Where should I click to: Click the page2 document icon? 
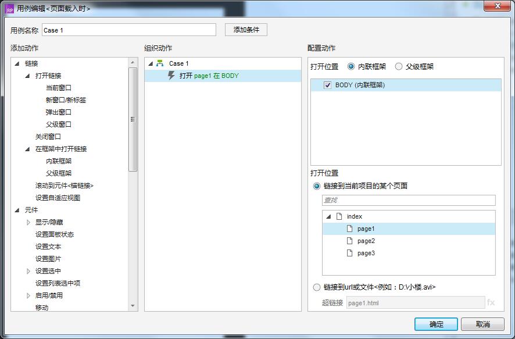pos(350,241)
